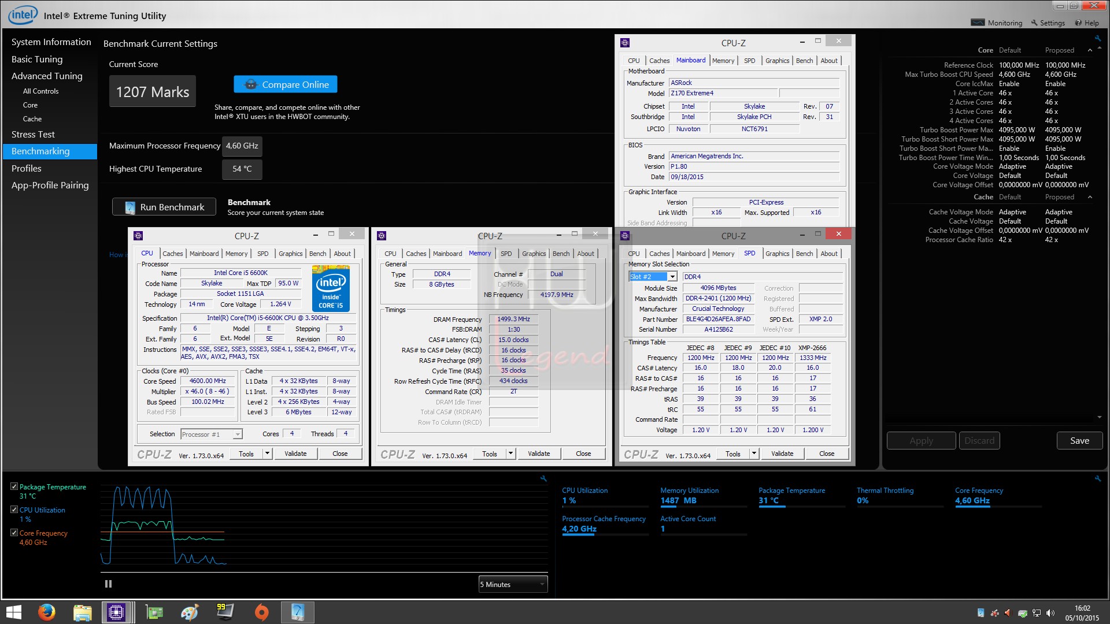The width and height of the screenshot is (1110, 624).
Task: Click Save button in tuning panel
Action: pos(1079,440)
